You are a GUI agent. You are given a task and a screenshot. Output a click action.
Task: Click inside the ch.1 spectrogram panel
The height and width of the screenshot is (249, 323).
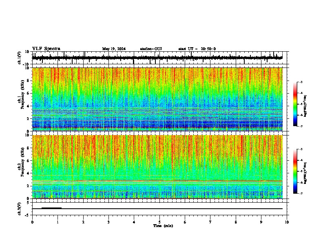tap(157, 99)
